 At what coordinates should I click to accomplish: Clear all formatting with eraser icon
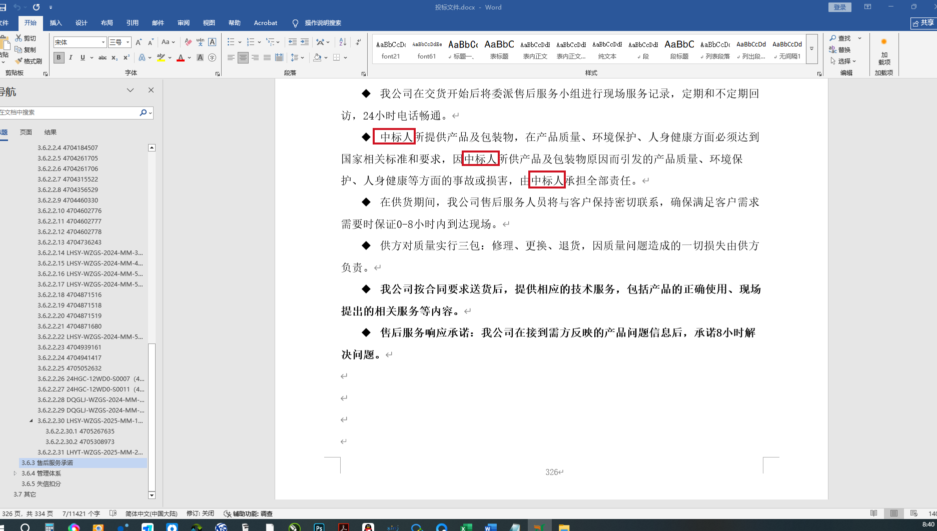point(188,42)
